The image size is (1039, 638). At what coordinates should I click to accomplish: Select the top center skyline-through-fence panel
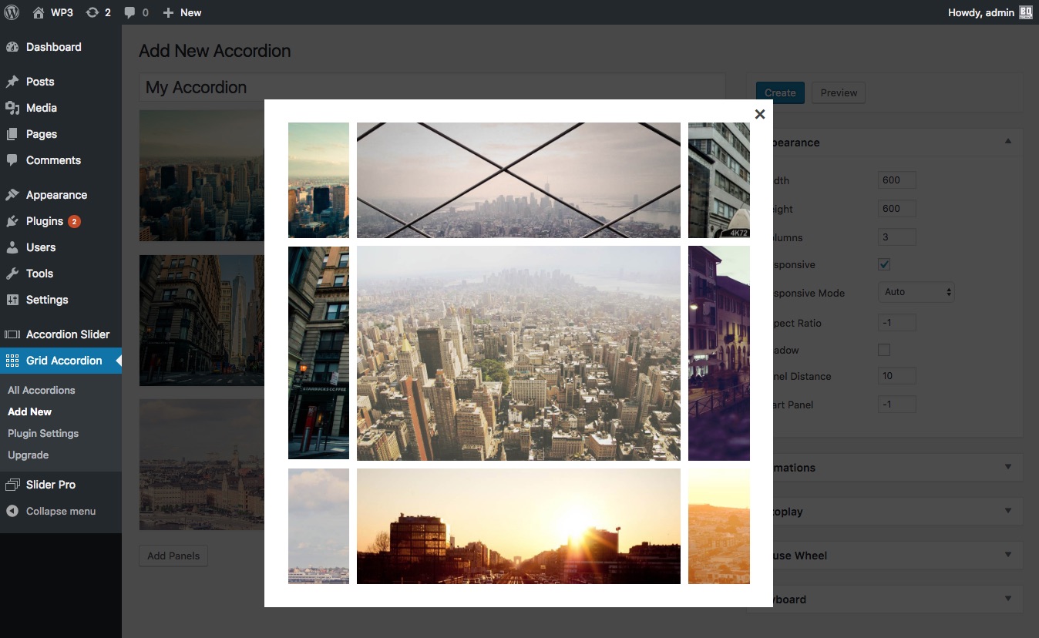click(519, 180)
